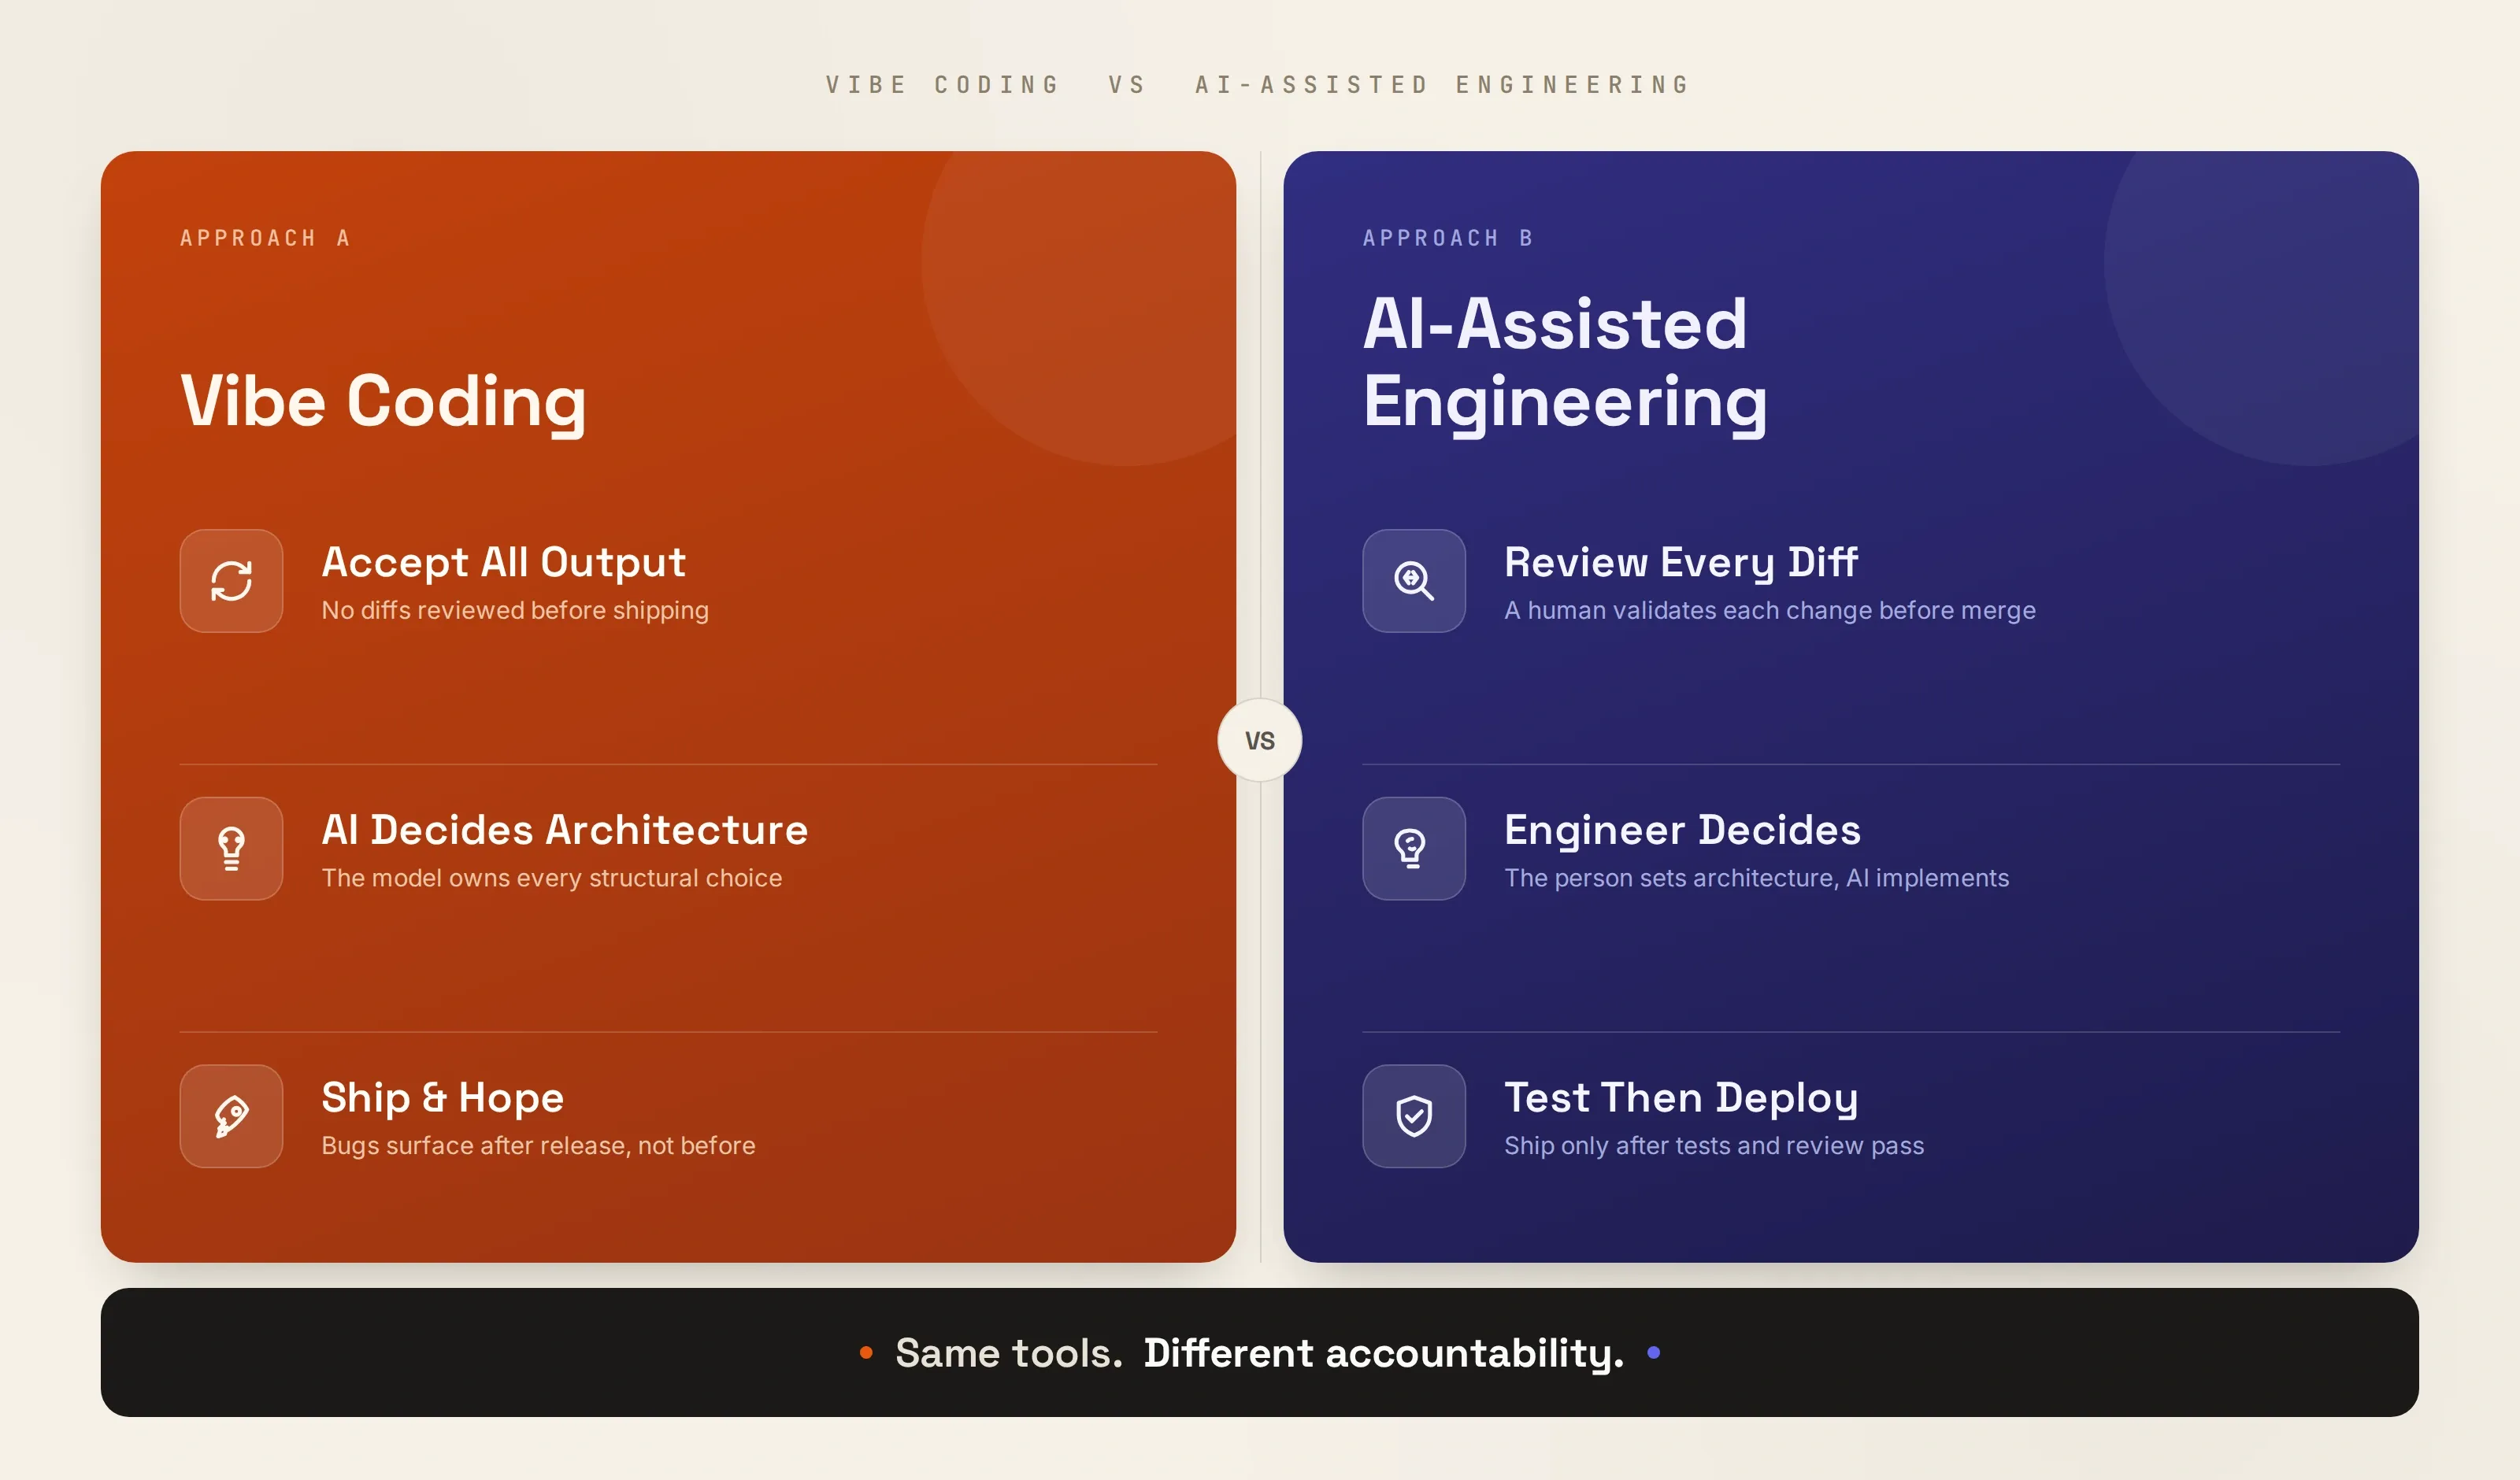The width and height of the screenshot is (2520, 1480).
Task: Click the orange dot in the footer banner
Action: point(866,1353)
